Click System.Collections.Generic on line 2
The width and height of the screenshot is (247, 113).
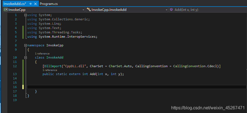point(63,20)
